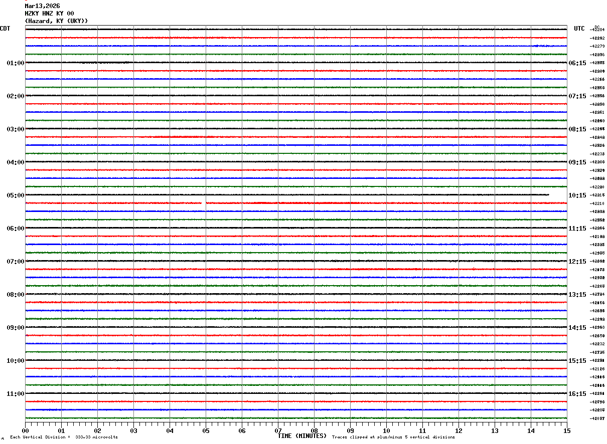607x444 pixels.
Task: Click minute tick label 00 on time axis
Action: 25,431
